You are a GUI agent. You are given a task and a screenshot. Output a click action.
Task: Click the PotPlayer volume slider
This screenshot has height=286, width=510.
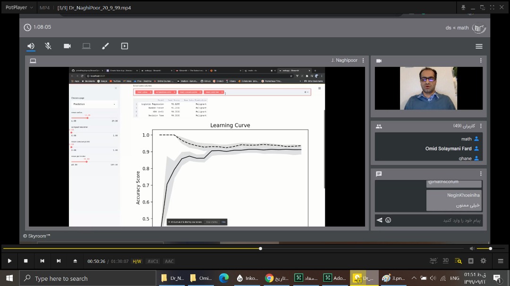[484, 248]
